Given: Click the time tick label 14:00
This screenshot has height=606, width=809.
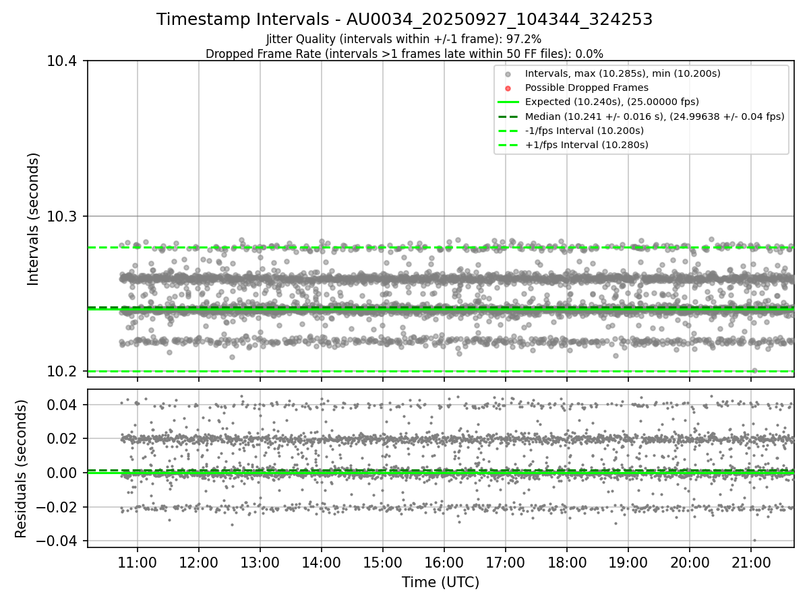Looking at the screenshot, I should 322,563.
